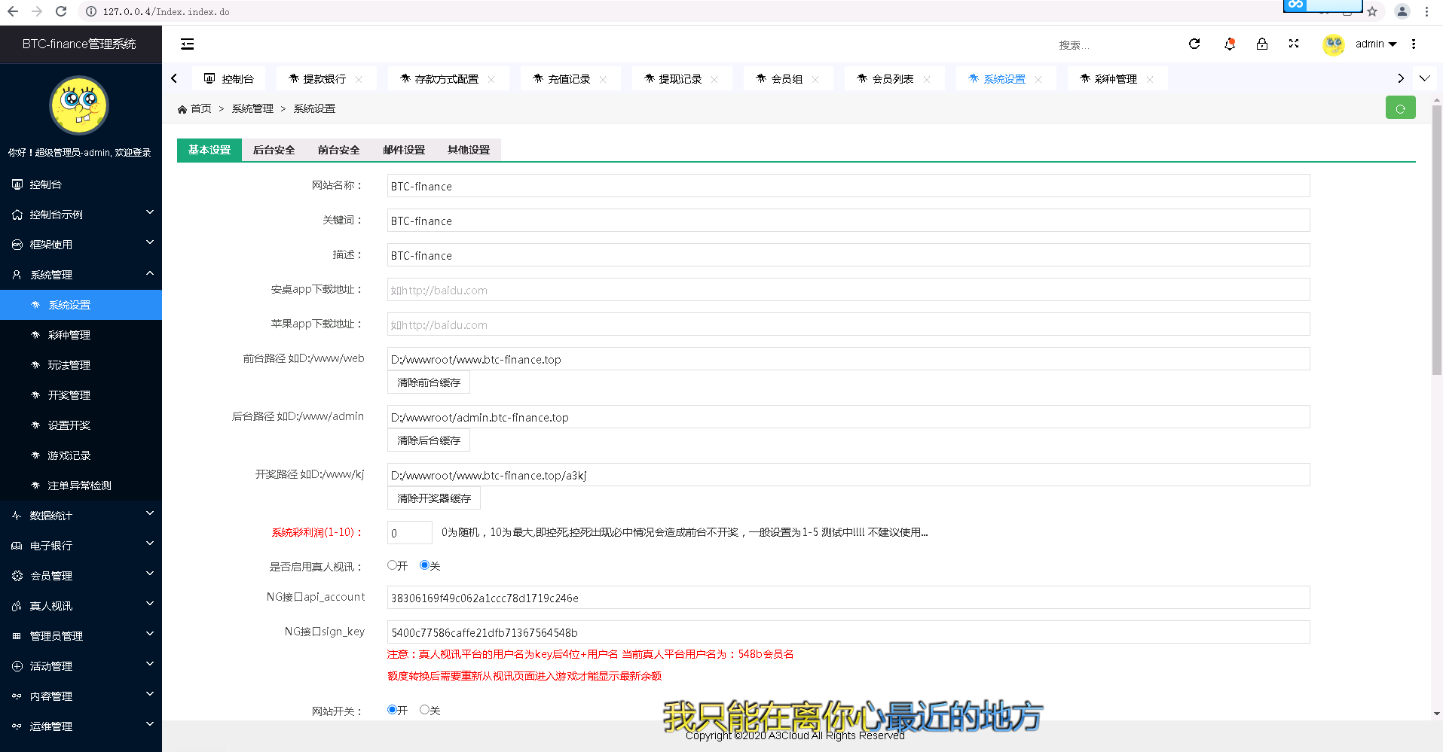Open the vertical three-dot menu beside admin
1443x752 pixels.
click(x=1414, y=44)
